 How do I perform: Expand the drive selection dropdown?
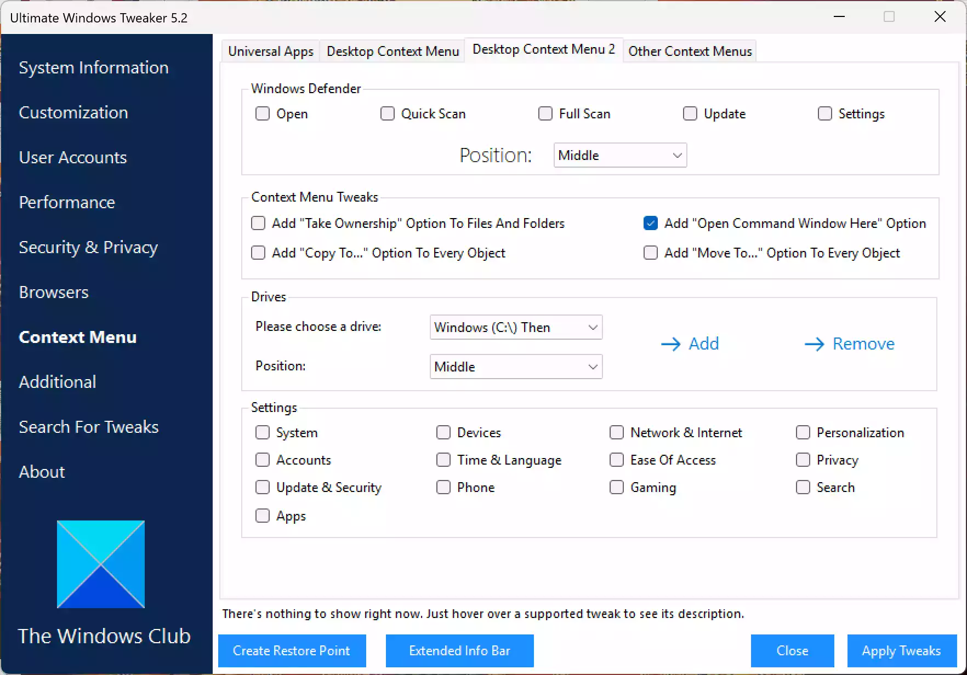[x=516, y=327]
